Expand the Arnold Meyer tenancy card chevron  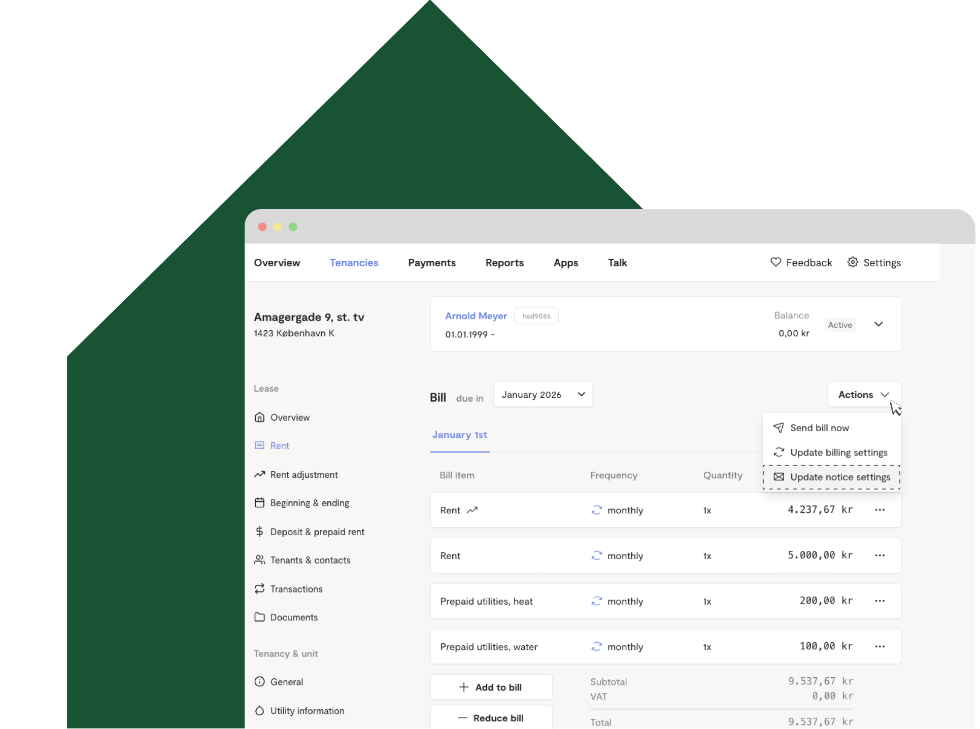tap(878, 324)
